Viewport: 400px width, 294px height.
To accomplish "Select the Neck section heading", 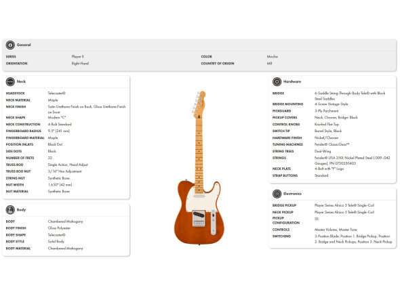I will [x=21, y=81].
